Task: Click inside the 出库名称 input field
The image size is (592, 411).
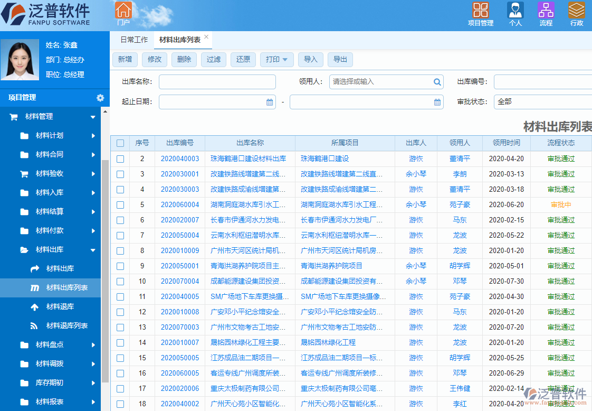Action: 217,82
